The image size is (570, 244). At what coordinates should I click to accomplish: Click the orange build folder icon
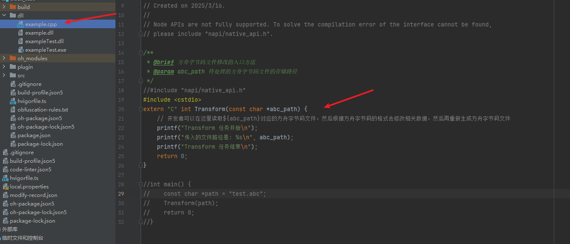tap(13, 7)
